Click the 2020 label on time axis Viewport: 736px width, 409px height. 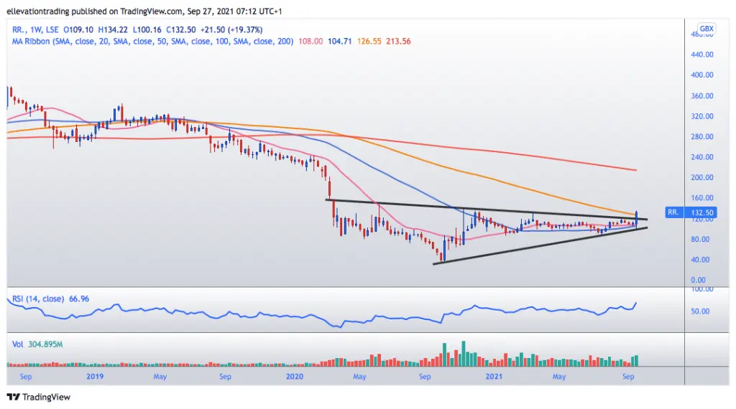point(295,376)
